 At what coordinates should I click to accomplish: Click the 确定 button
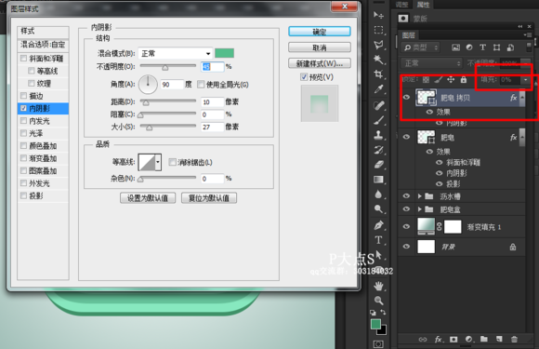320,32
